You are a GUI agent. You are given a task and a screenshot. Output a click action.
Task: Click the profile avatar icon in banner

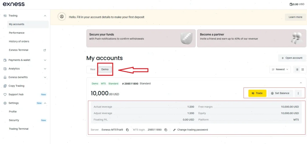62,17
